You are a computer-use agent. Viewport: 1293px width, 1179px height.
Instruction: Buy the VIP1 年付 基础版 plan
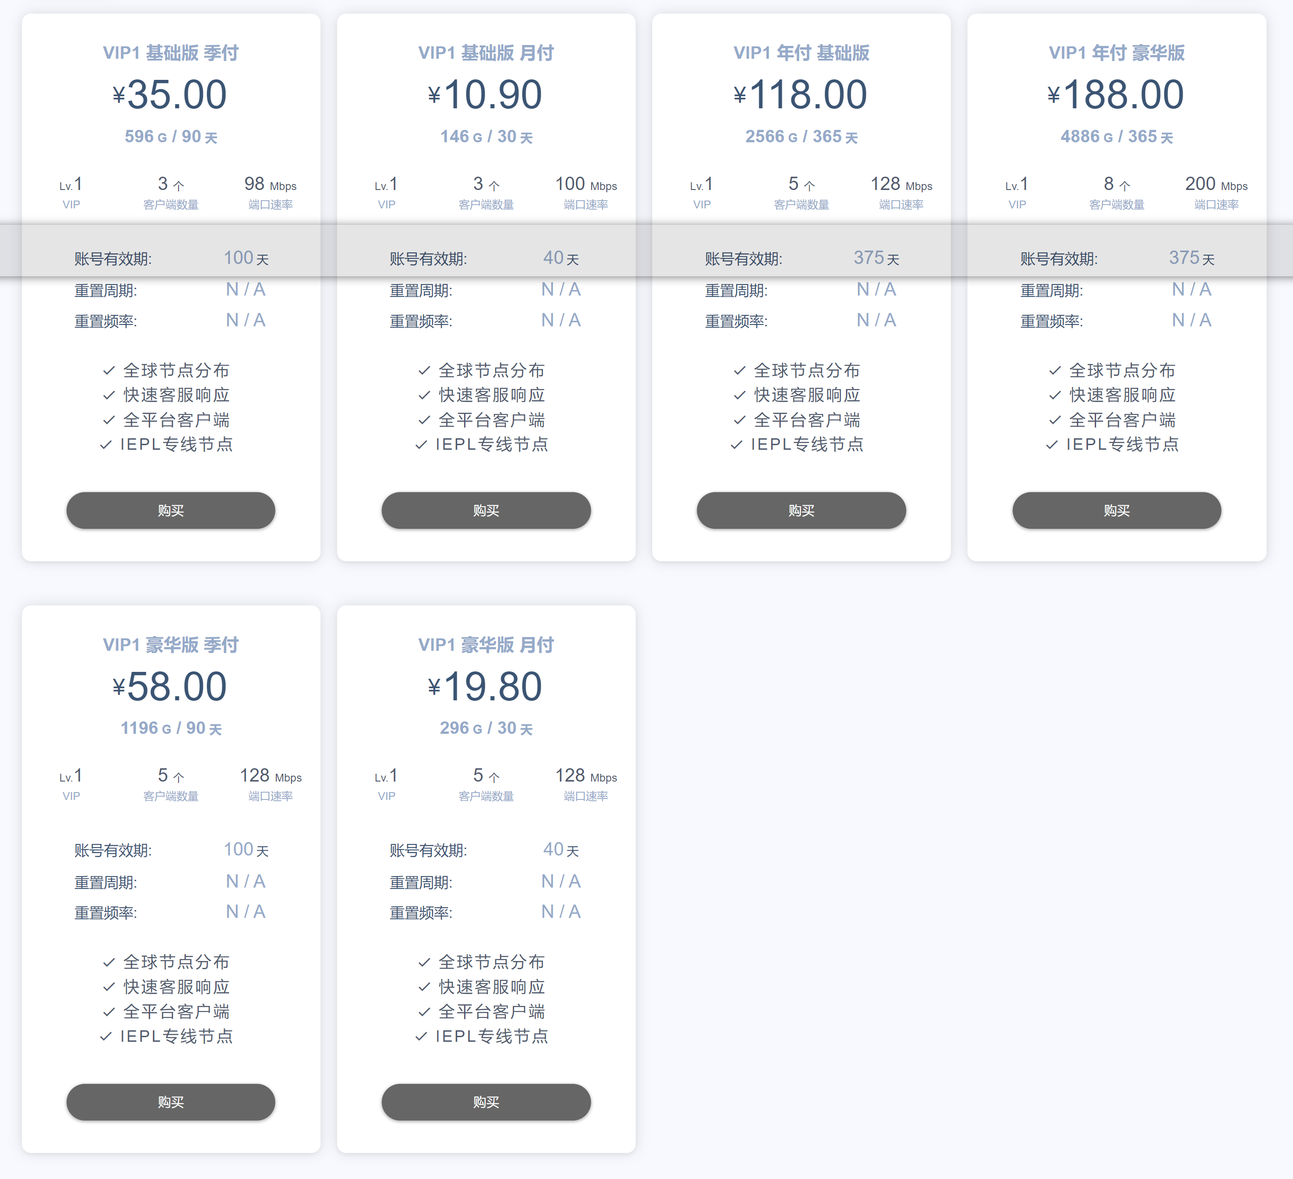tap(801, 510)
